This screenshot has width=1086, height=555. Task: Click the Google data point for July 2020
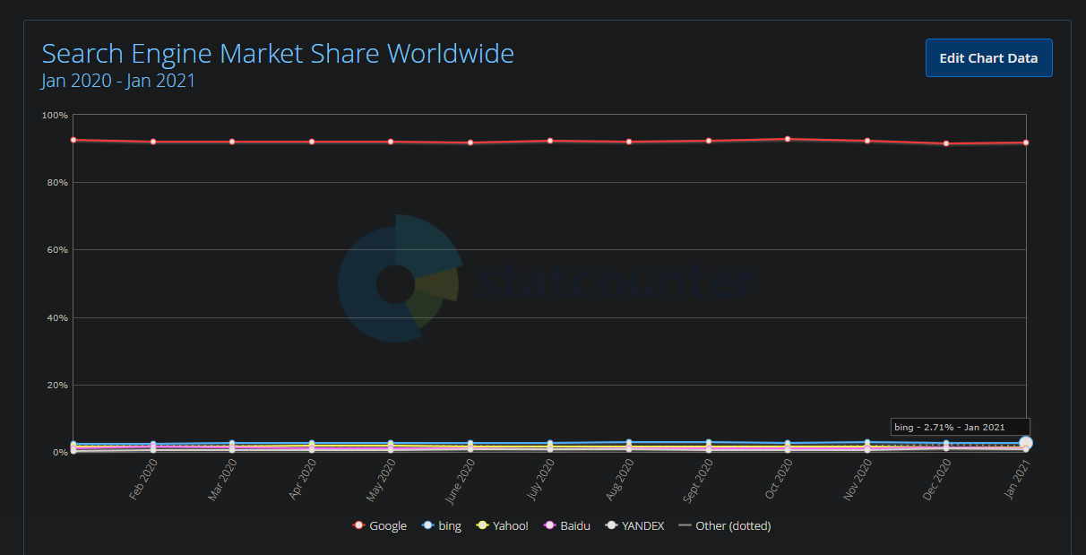550,141
